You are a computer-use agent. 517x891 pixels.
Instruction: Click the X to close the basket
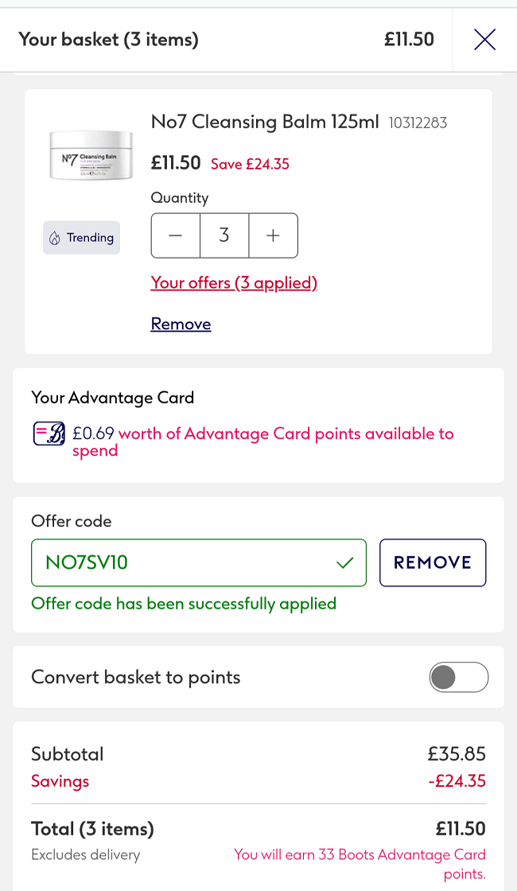pos(484,39)
